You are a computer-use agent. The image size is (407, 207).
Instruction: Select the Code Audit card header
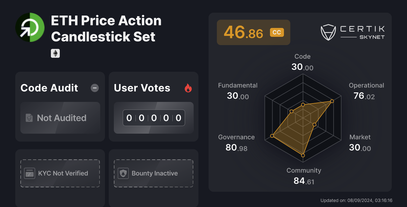49,88
